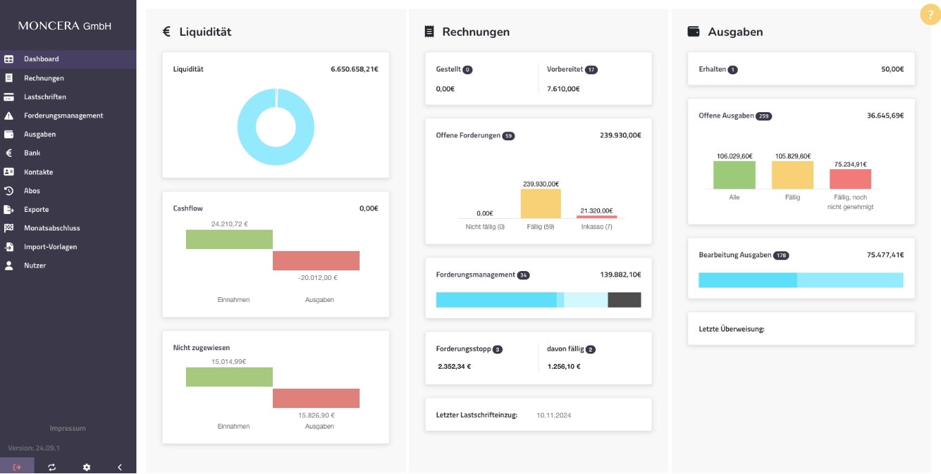This screenshot has width=941, height=474.
Task: Click the Dashboard grid icon in sidebar
Action: coord(9,59)
